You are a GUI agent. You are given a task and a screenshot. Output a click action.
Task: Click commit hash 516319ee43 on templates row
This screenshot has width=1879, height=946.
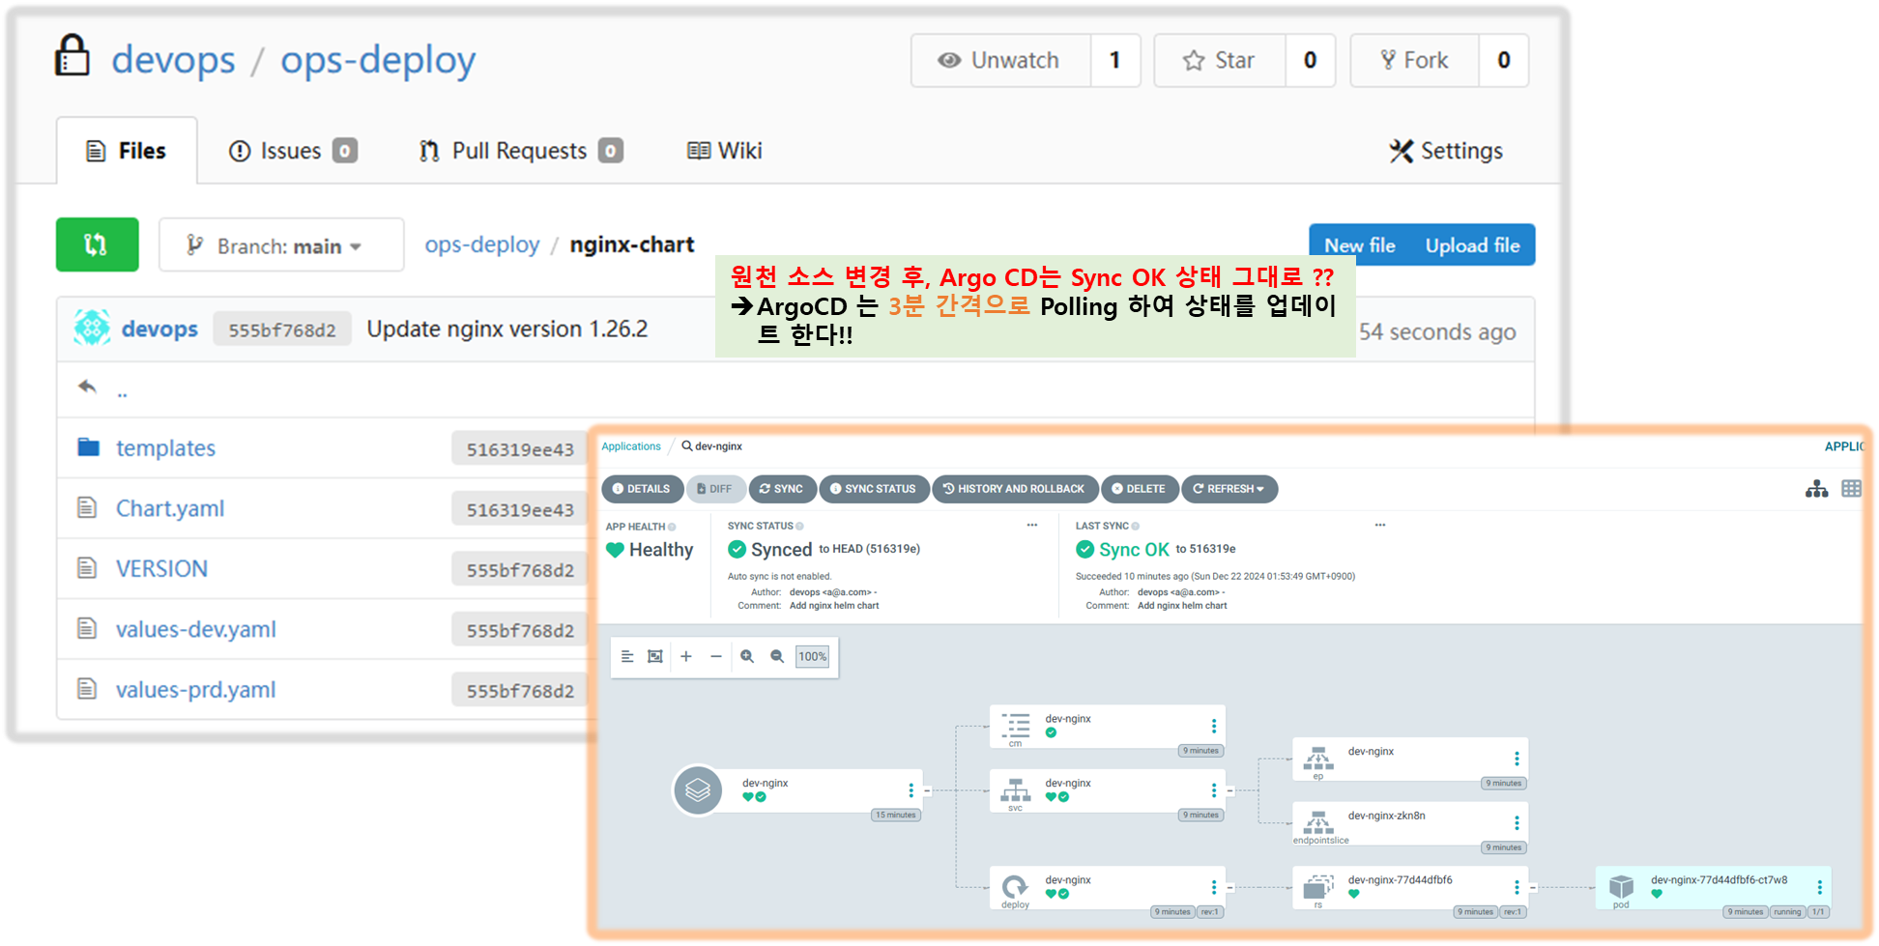click(520, 449)
